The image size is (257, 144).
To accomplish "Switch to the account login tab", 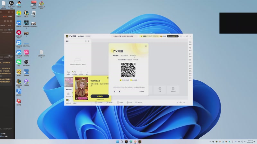I will pos(133,56).
